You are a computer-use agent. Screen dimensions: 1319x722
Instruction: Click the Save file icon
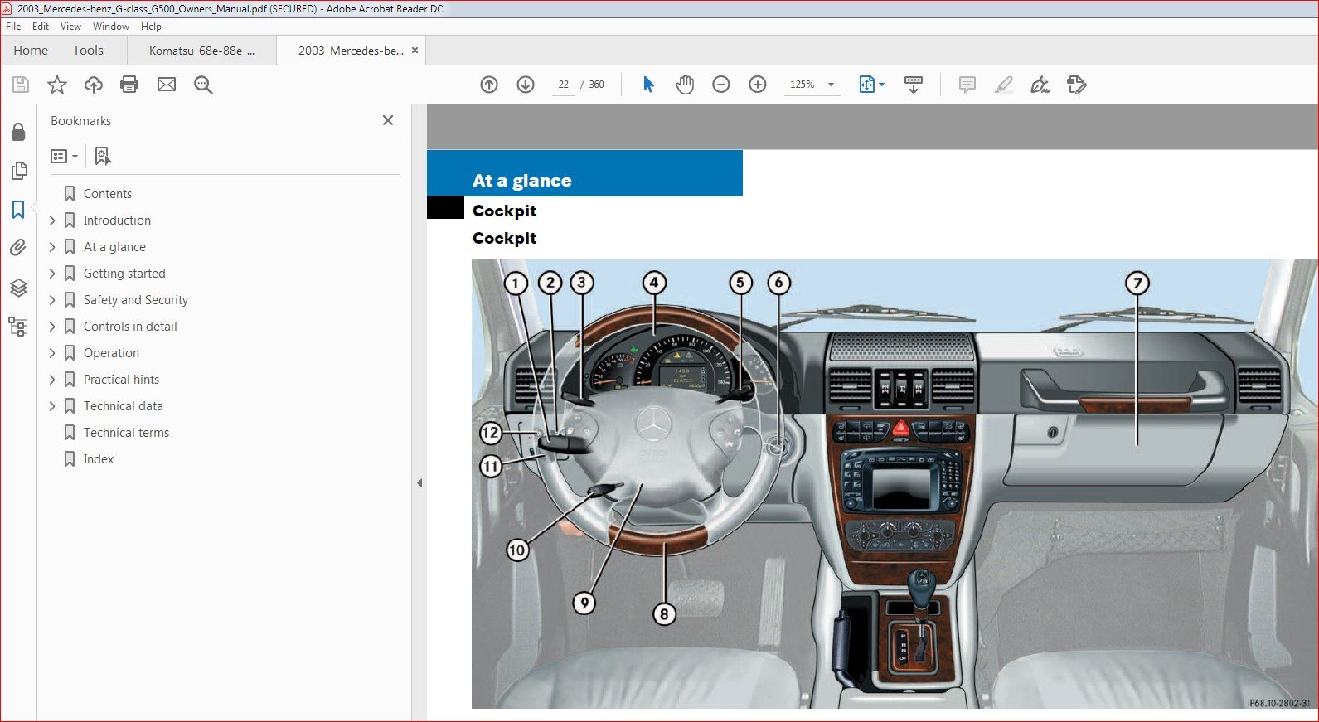point(21,85)
